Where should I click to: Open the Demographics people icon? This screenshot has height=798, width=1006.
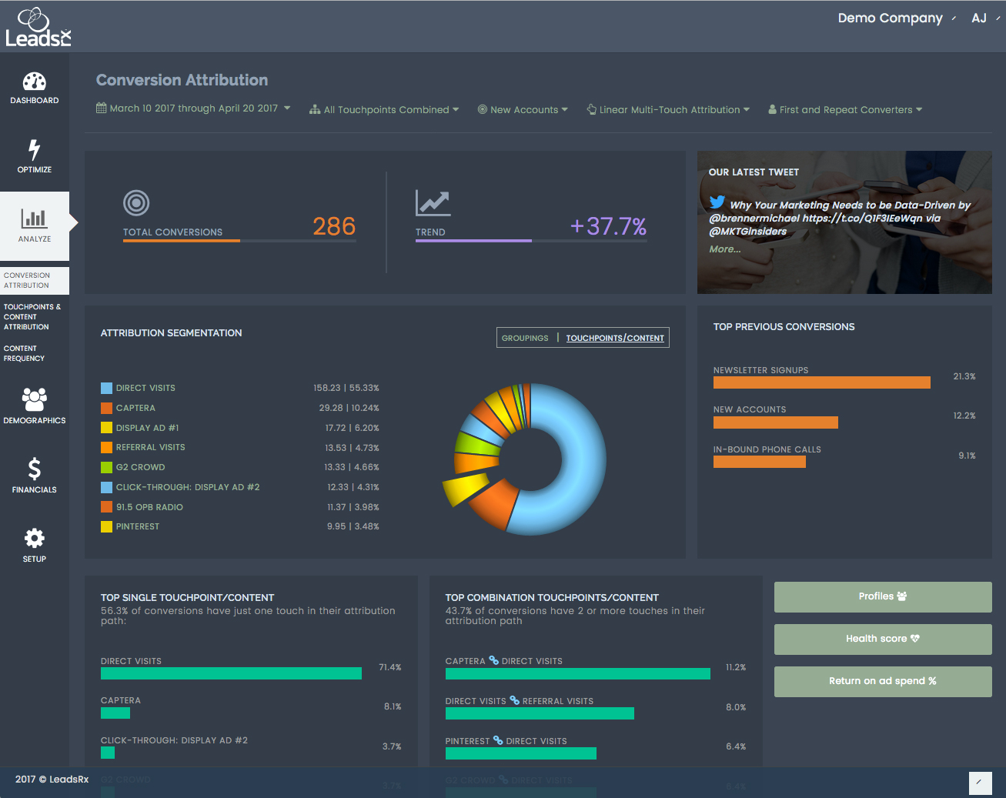pos(34,399)
